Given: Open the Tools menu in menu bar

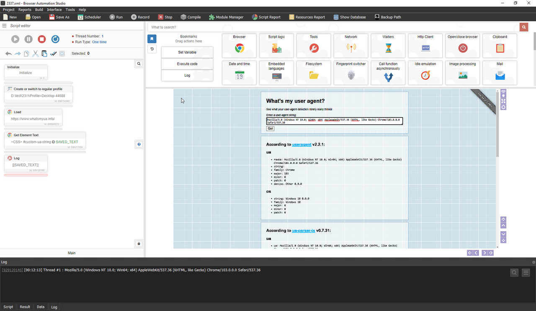Looking at the screenshot, I should [70, 10].
